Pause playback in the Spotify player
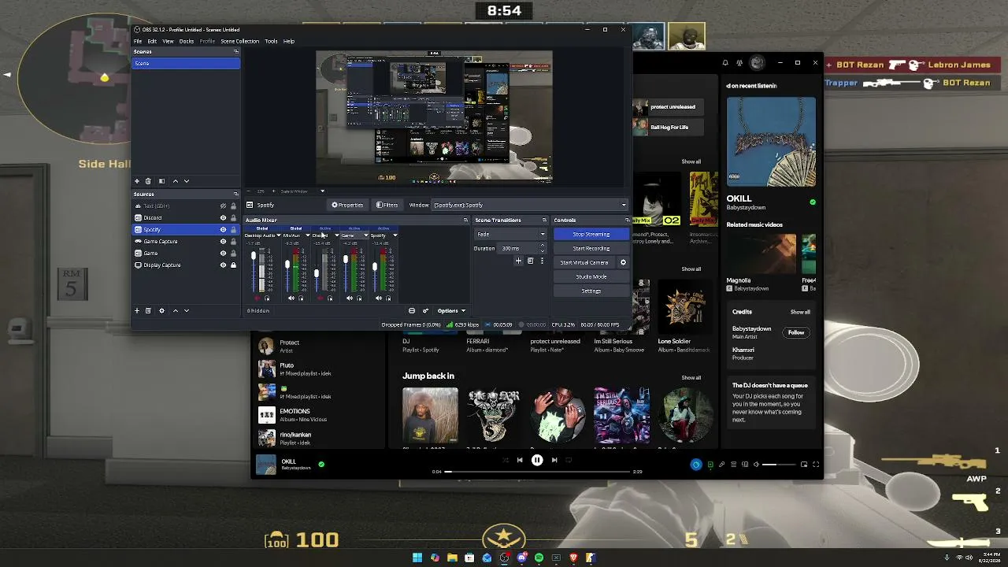 click(537, 460)
